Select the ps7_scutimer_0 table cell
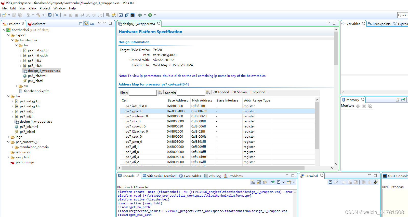The image size is (408, 217). tap(137, 116)
